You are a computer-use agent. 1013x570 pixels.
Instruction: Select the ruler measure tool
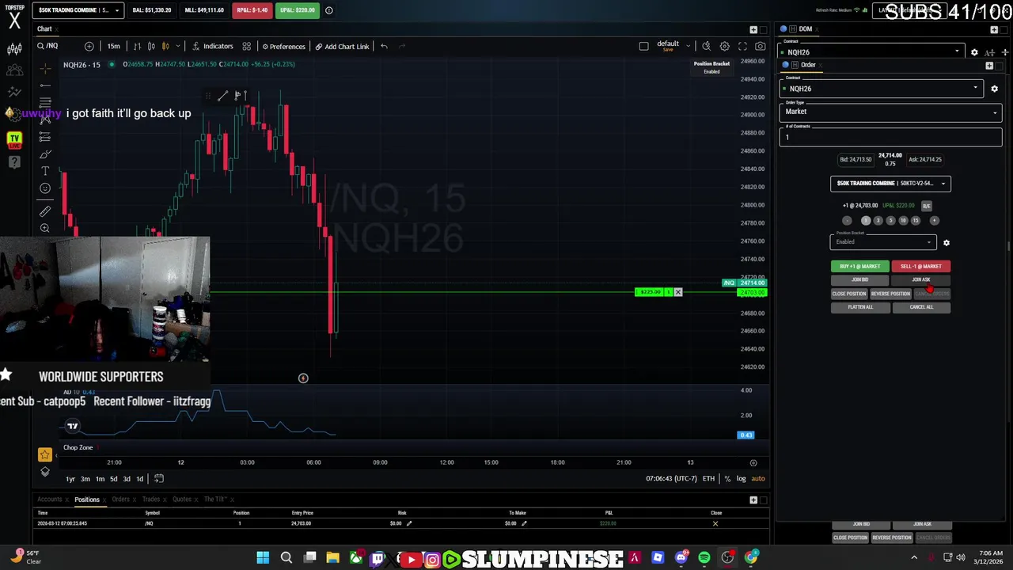45,211
